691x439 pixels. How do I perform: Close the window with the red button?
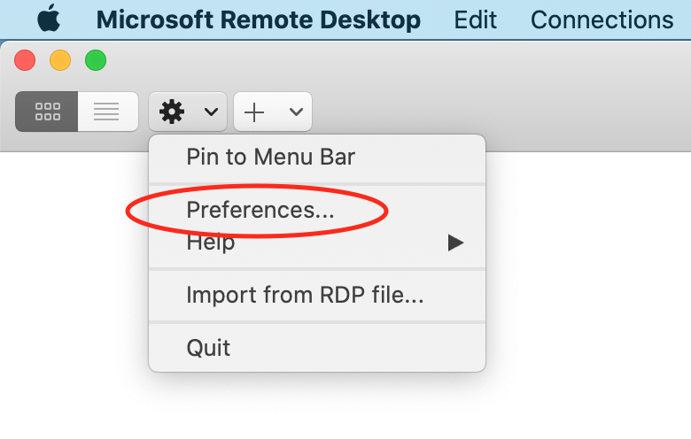coord(25,60)
